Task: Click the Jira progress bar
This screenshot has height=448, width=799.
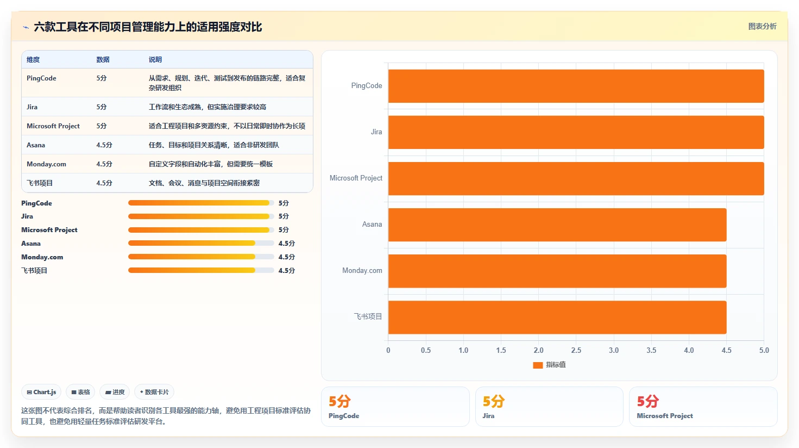Action: coord(201,216)
